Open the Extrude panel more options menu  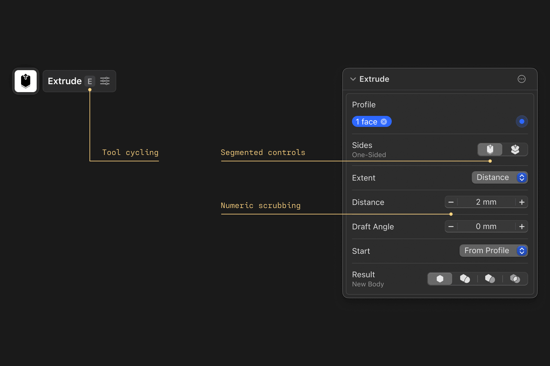[x=522, y=79]
